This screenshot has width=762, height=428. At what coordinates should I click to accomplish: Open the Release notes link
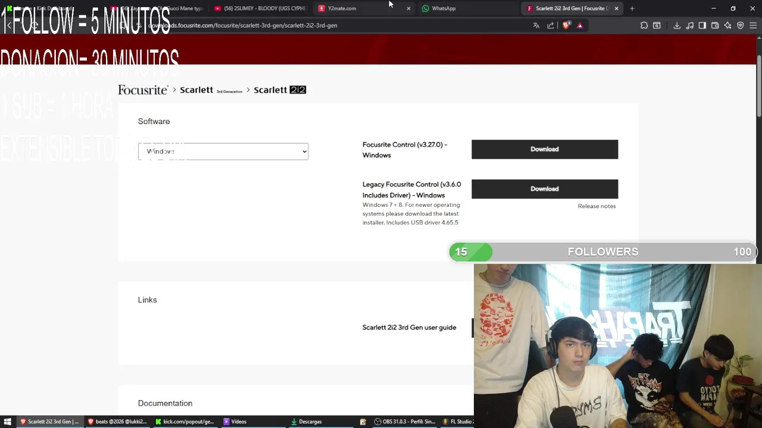597,206
